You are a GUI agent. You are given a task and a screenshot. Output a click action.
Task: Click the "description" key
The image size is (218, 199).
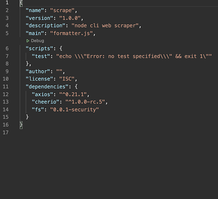[46, 26]
